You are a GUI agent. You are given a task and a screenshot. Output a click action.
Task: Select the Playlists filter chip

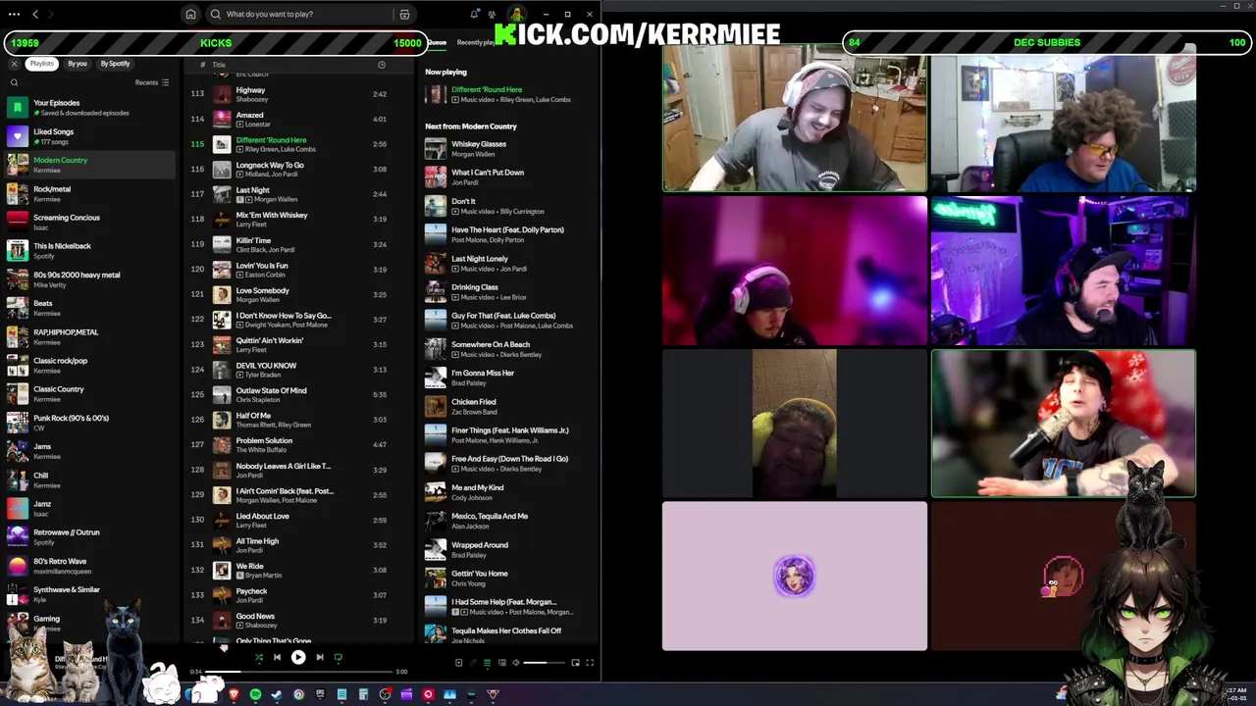tap(41, 64)
